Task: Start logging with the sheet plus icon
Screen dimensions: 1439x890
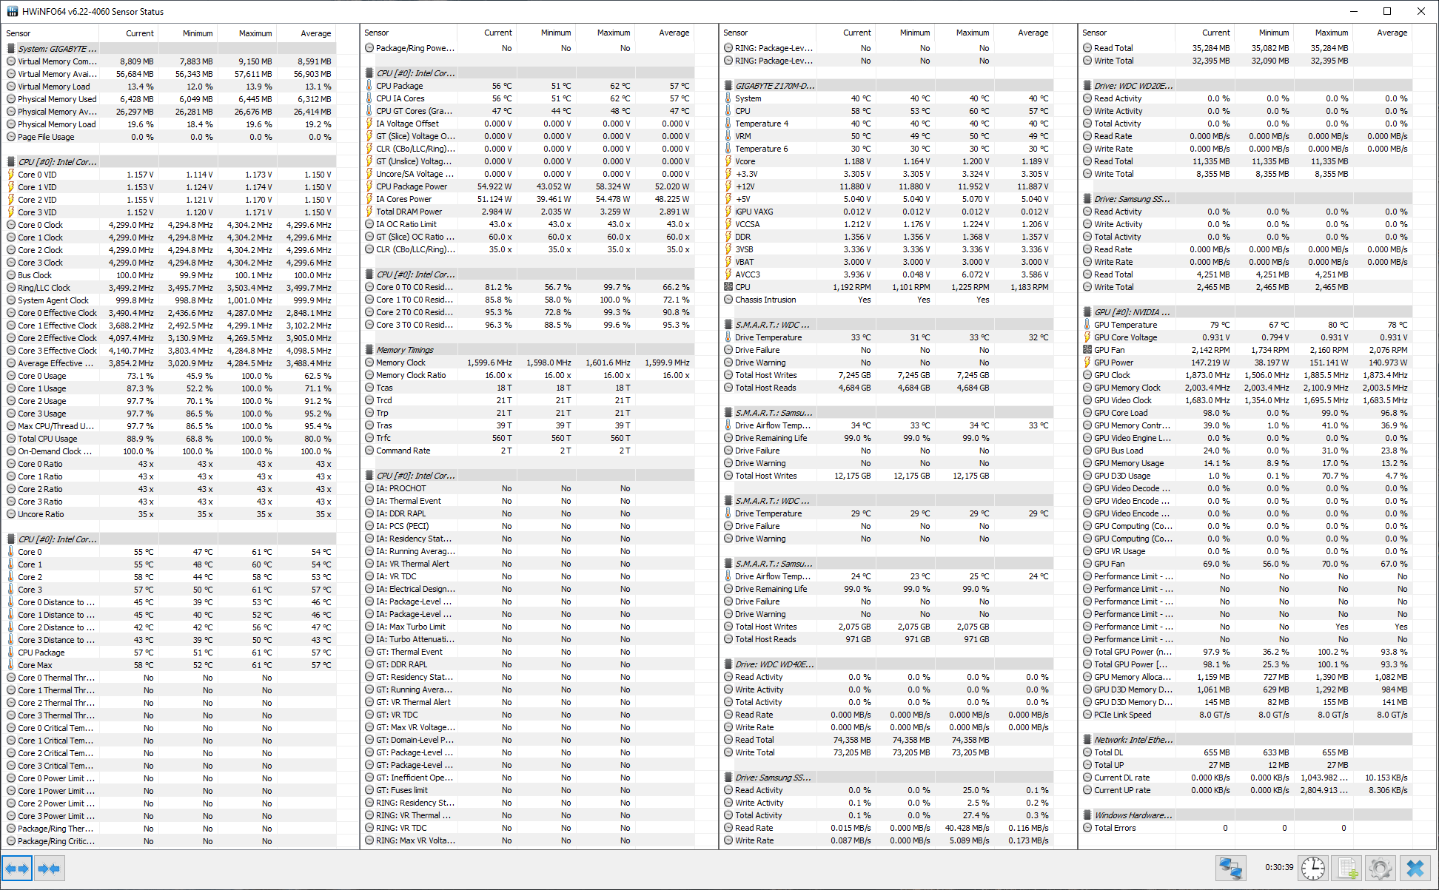Action: click(1346, 868)
